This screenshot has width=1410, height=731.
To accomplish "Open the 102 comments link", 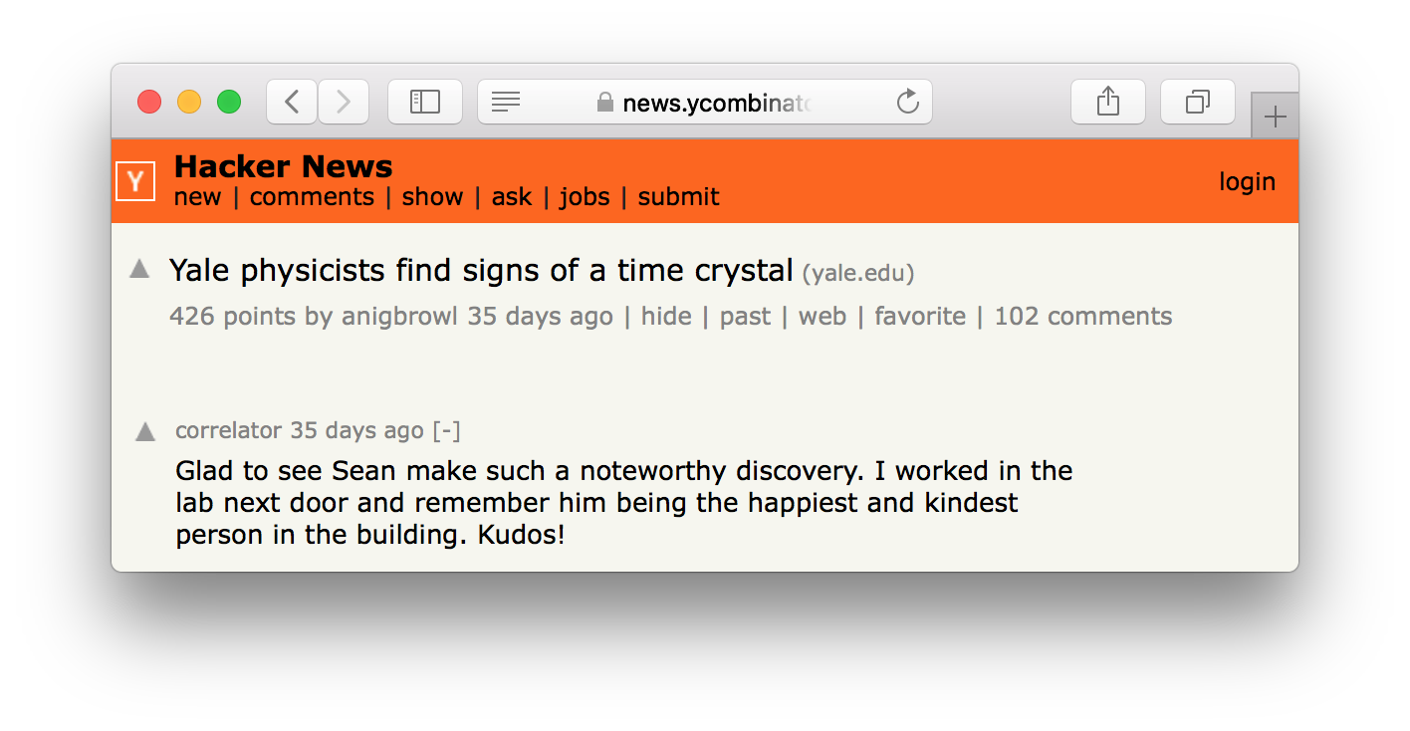I will point(1082,317).
